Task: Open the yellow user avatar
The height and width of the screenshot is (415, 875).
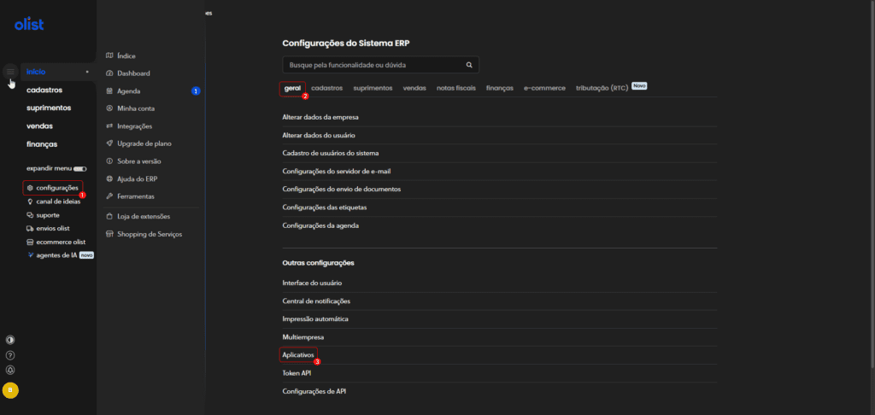Action: [x=10, y=390]
